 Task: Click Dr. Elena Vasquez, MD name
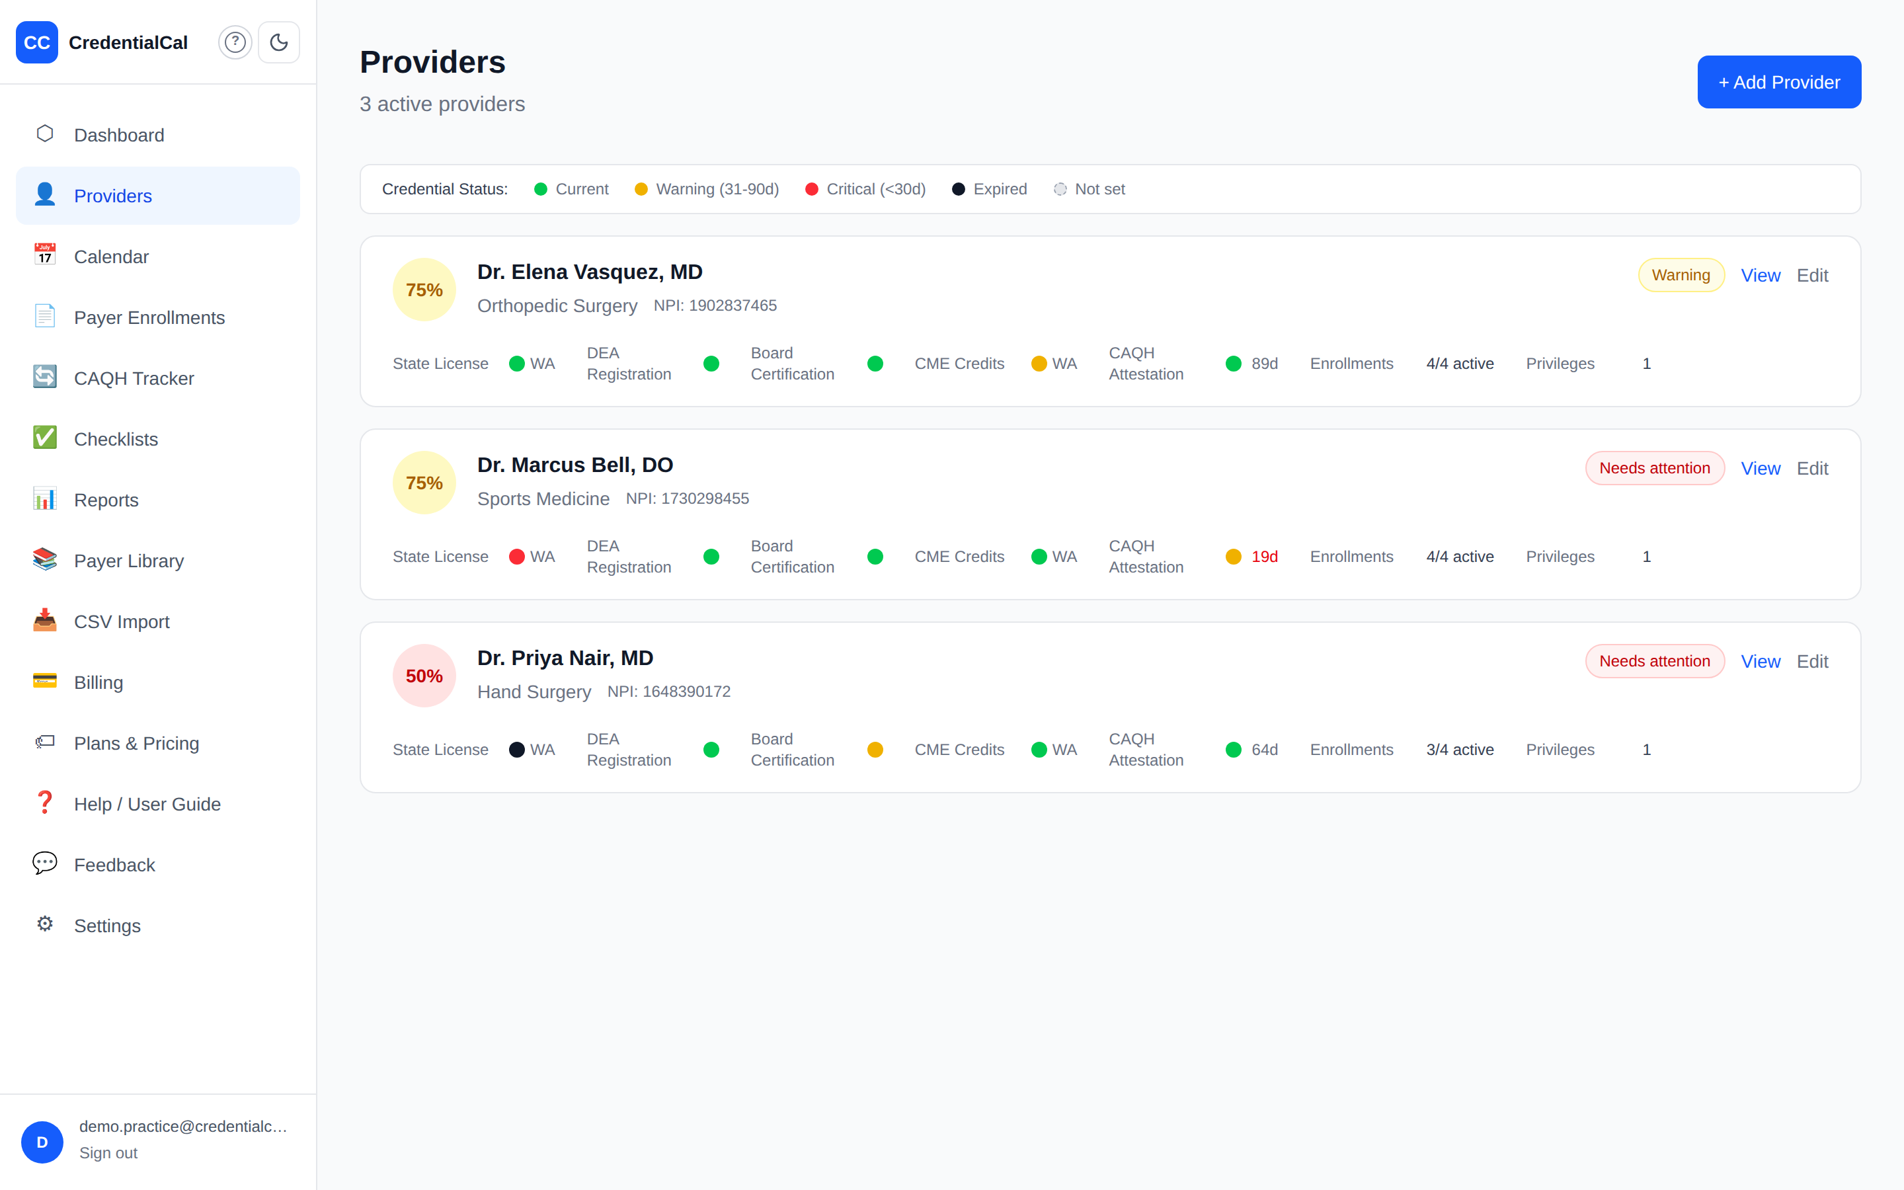click(589, 272)
